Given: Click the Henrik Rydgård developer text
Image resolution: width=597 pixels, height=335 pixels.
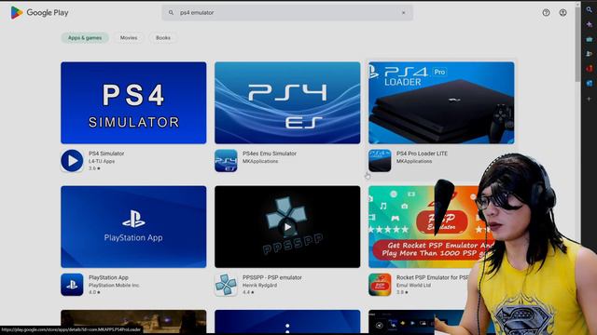Looking at the screenshot, I should pos(259,286).
